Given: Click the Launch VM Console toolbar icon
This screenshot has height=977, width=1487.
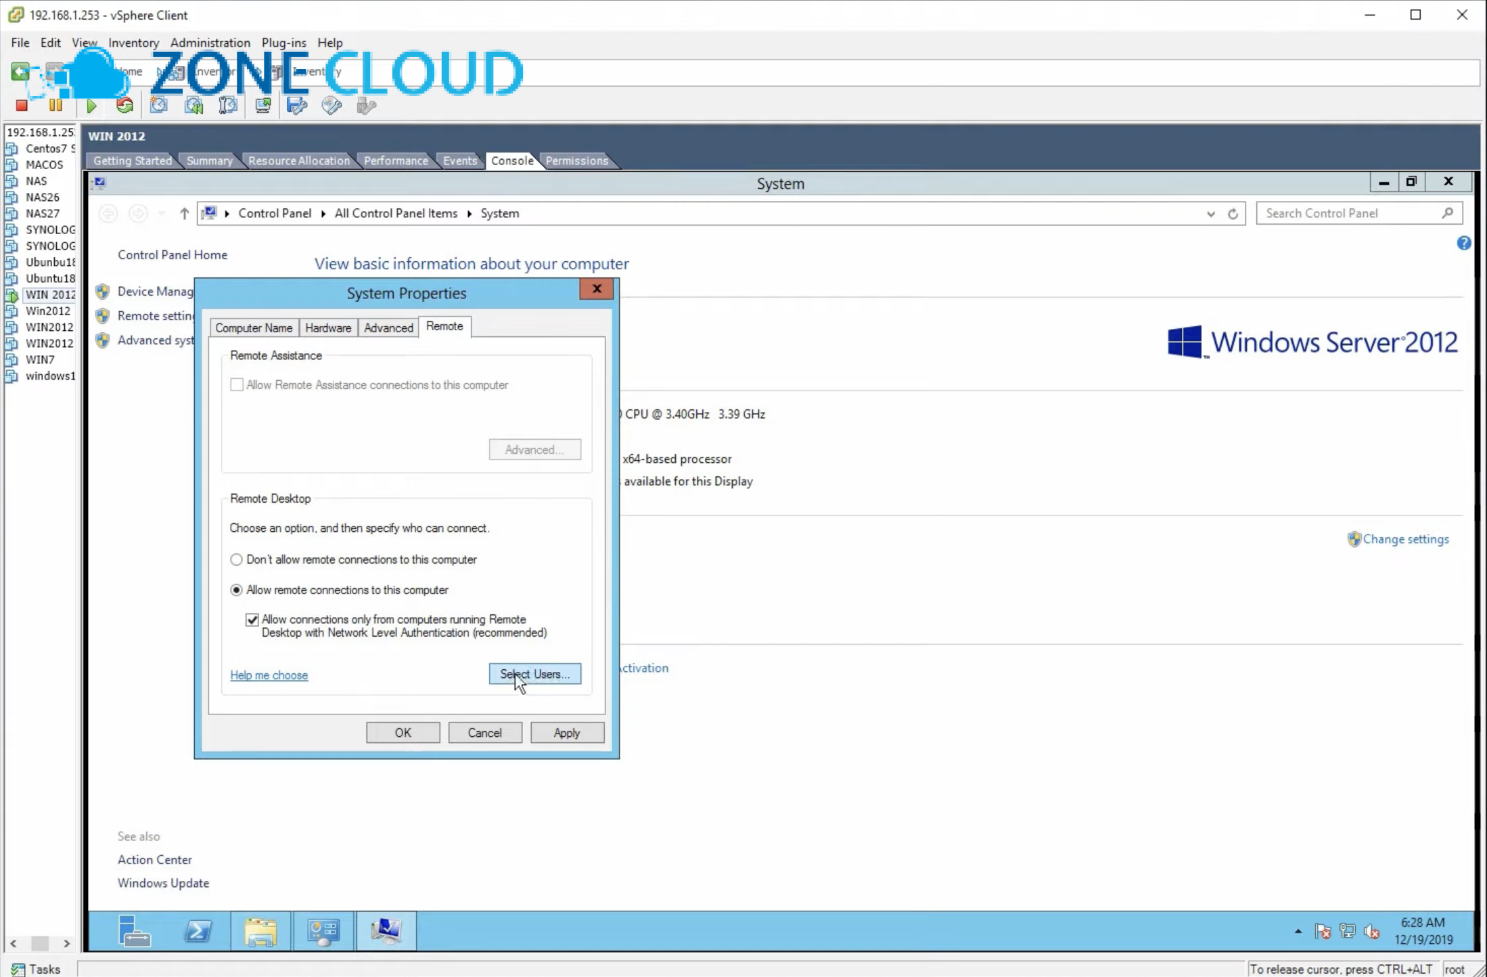Looking at the screenshot, I should coord(263,106).
